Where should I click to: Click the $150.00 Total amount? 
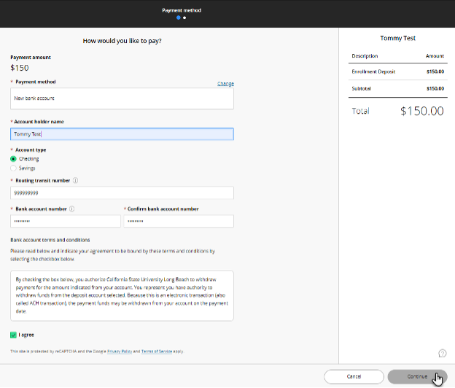pyautogui.click(x=422, y=111)
